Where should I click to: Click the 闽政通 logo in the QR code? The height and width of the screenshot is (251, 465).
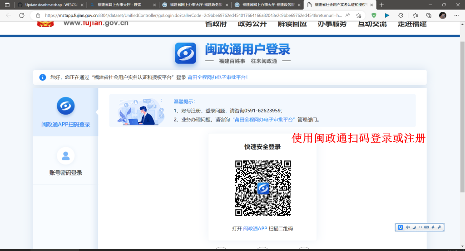coord(263,188)
